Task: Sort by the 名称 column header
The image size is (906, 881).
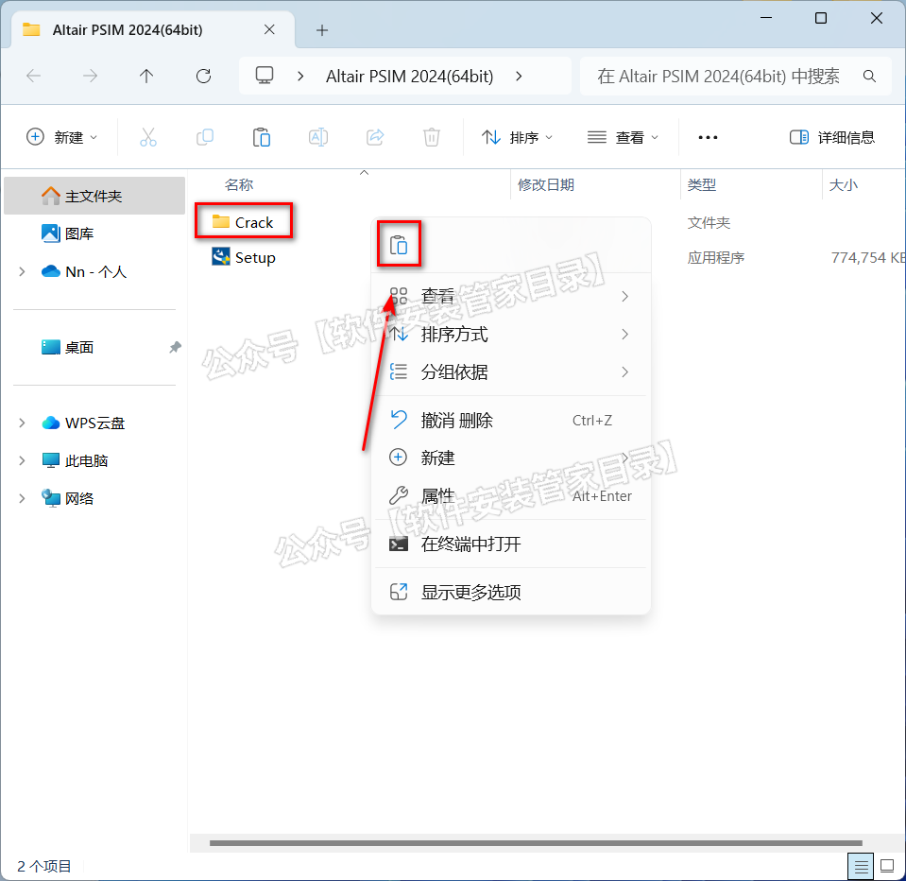Action: 239,184
